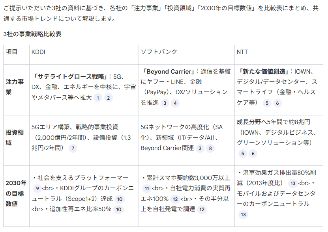
Task: Click the「3社の事業戦略比較表」heading
Action: click(x=32, y=34)
